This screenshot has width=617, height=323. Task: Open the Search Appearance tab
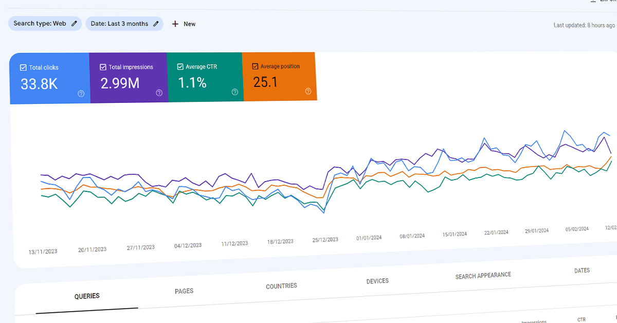point(483,276)
